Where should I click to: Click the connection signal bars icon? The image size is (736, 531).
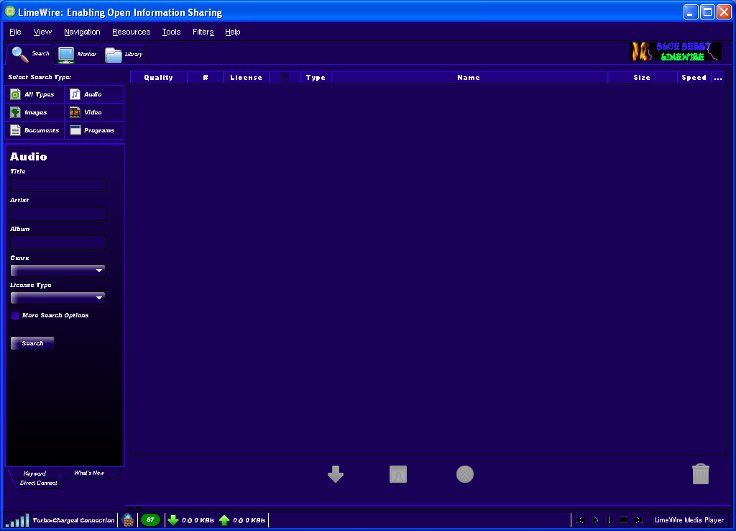17,520
